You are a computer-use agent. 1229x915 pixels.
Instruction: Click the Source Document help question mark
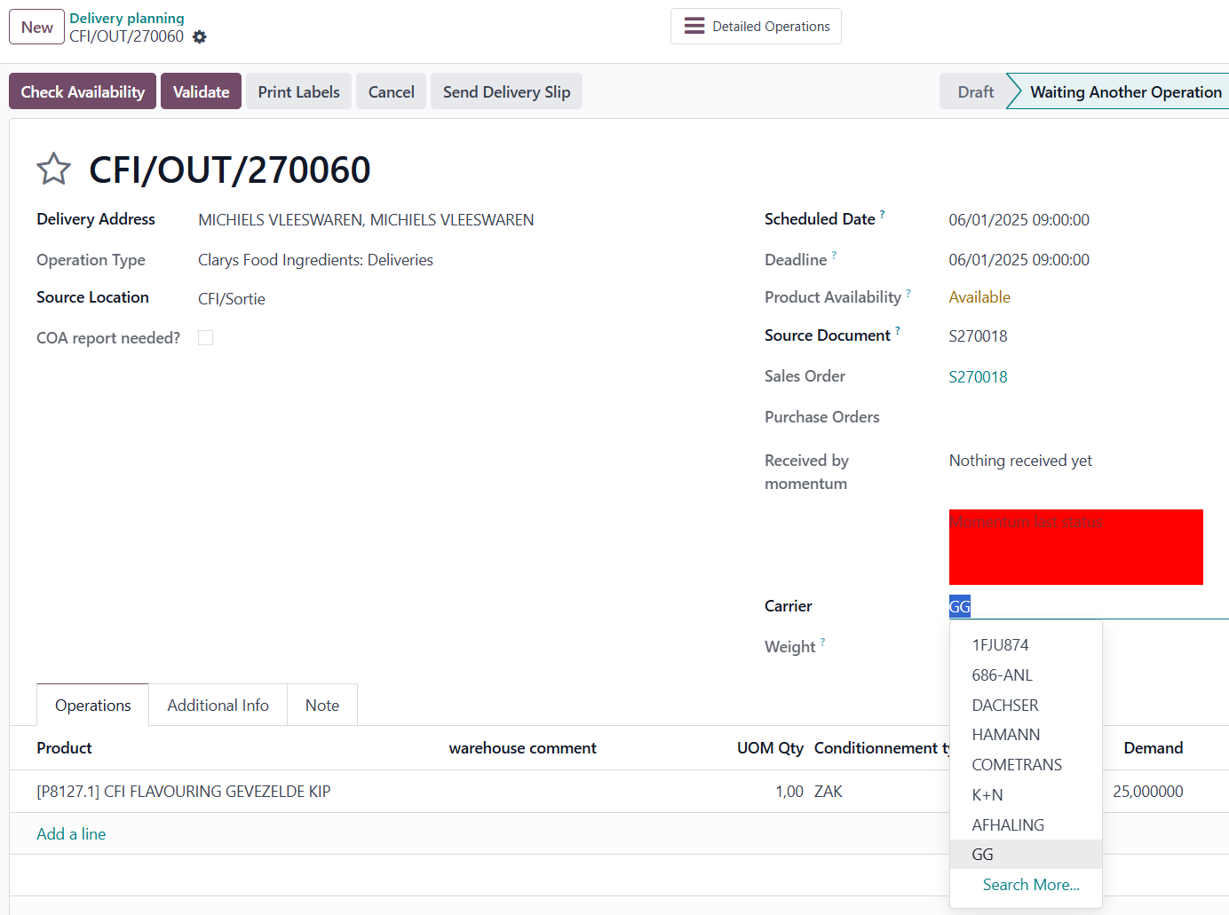click(x=897, y=330)
